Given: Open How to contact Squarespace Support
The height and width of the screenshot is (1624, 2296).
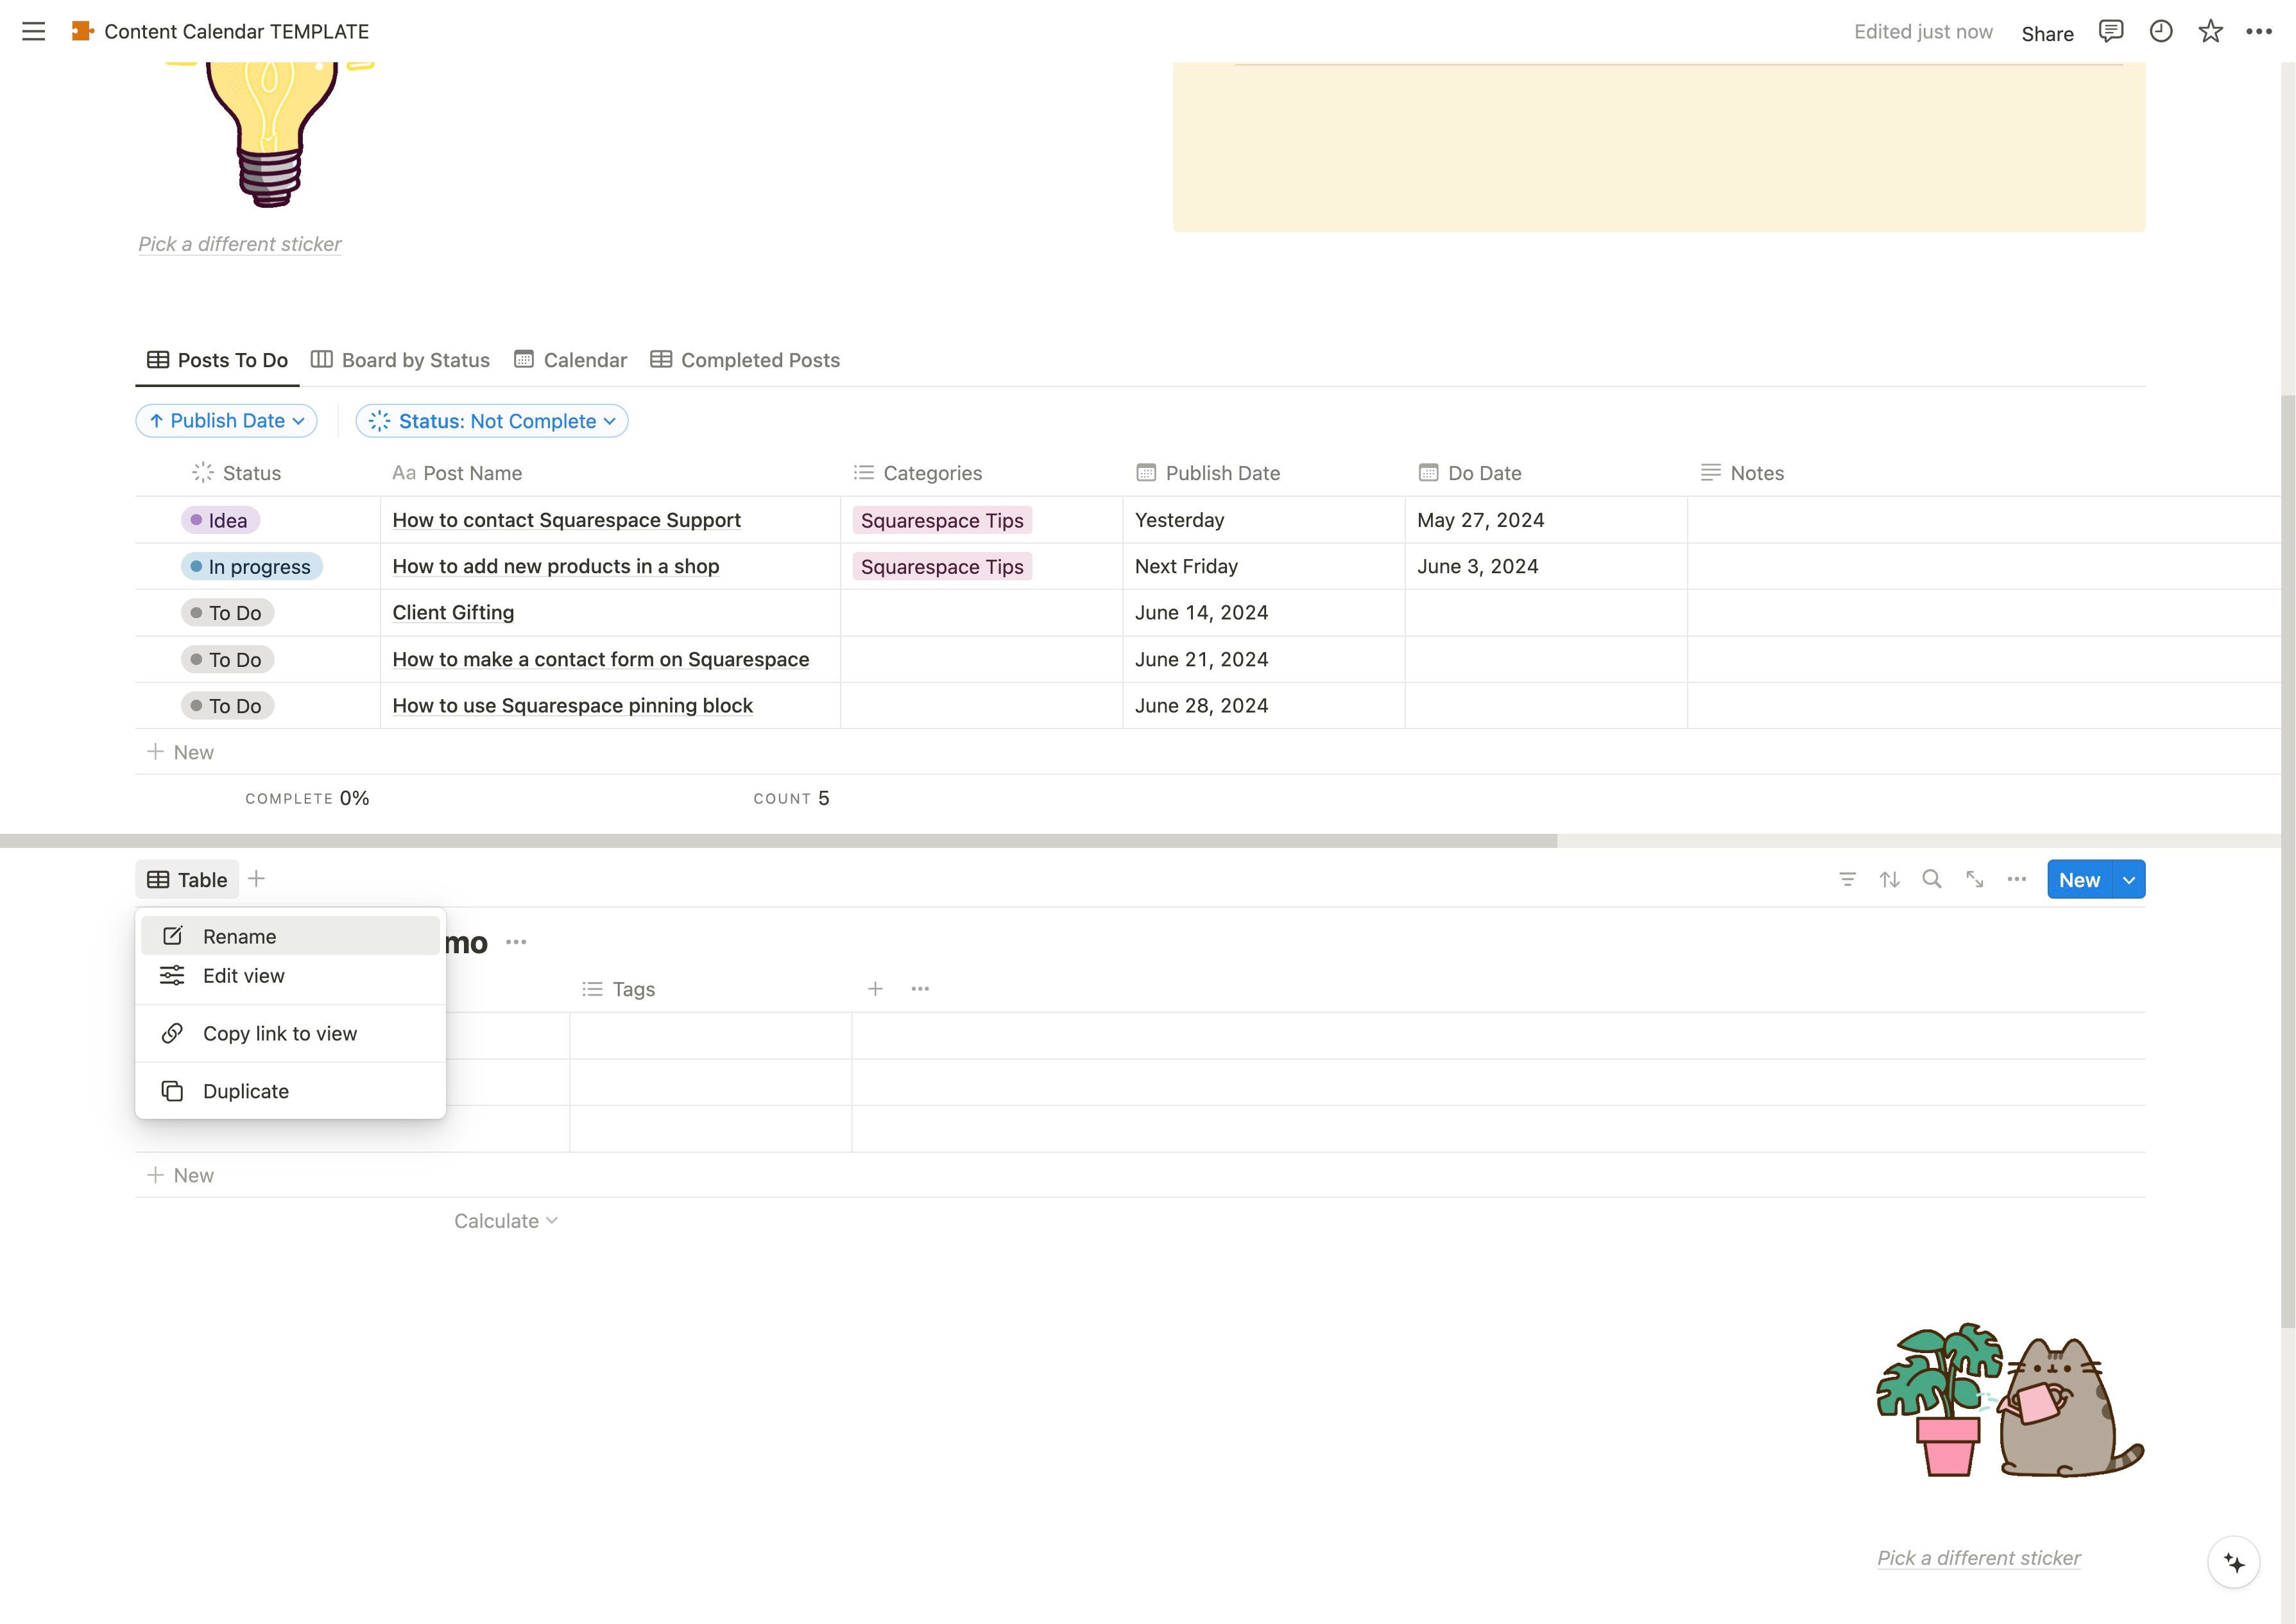Looking at the screenshot, I should click(x=566, y=521).
